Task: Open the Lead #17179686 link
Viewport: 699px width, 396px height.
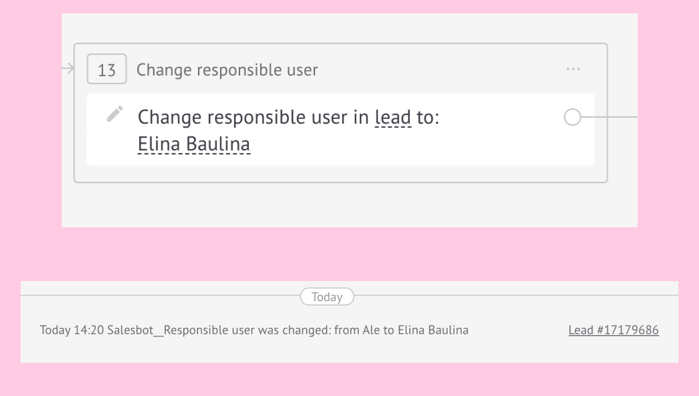Action: [613, 330]
